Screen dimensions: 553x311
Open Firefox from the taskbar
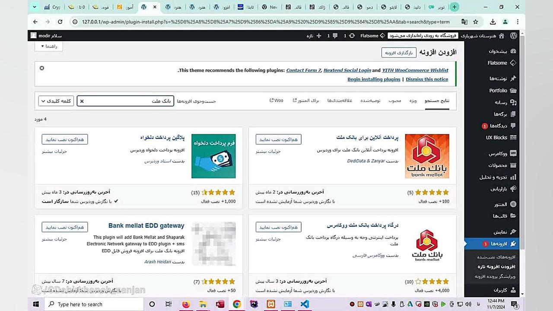click(x=186, y=304)
